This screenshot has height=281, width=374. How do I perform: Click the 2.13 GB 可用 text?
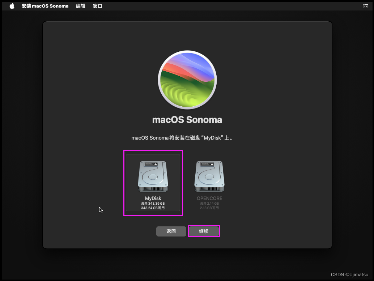point(209,208)
